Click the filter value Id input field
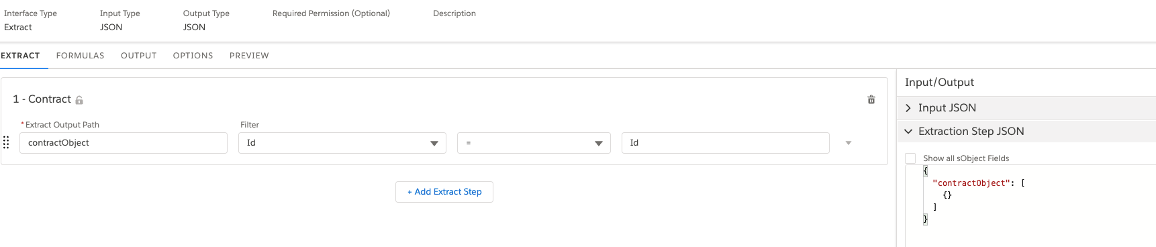 [x=726, y=143]
